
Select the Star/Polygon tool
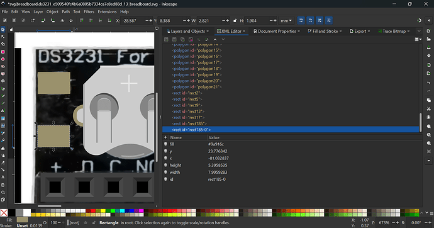click(x=3, y=67)
